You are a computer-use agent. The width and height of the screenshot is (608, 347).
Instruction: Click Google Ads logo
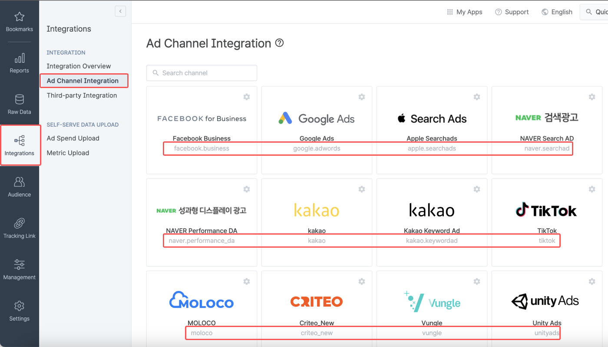(x=317, y=118)
